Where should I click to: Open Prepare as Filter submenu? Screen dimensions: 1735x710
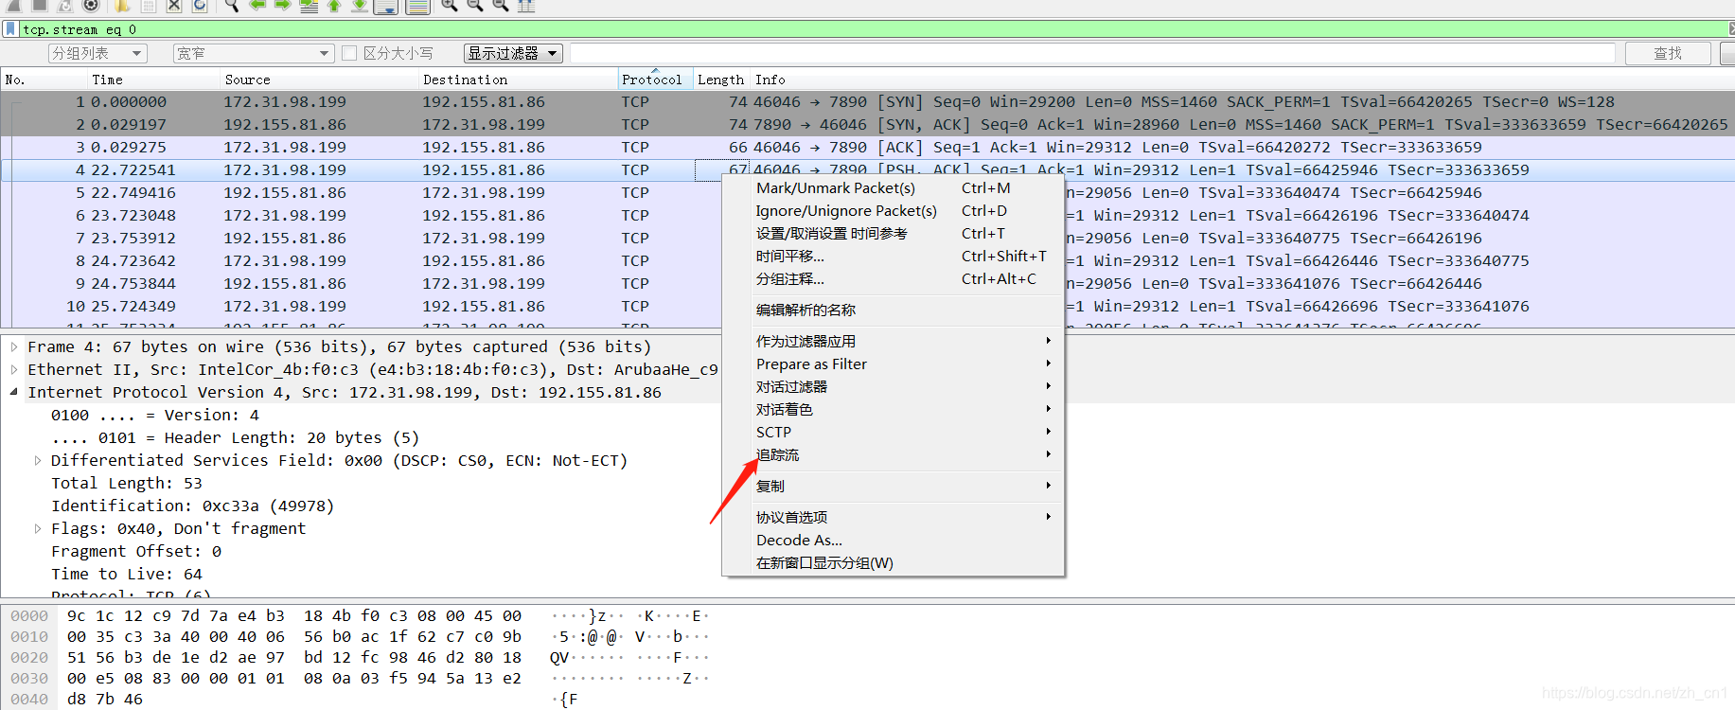point(893,364)
